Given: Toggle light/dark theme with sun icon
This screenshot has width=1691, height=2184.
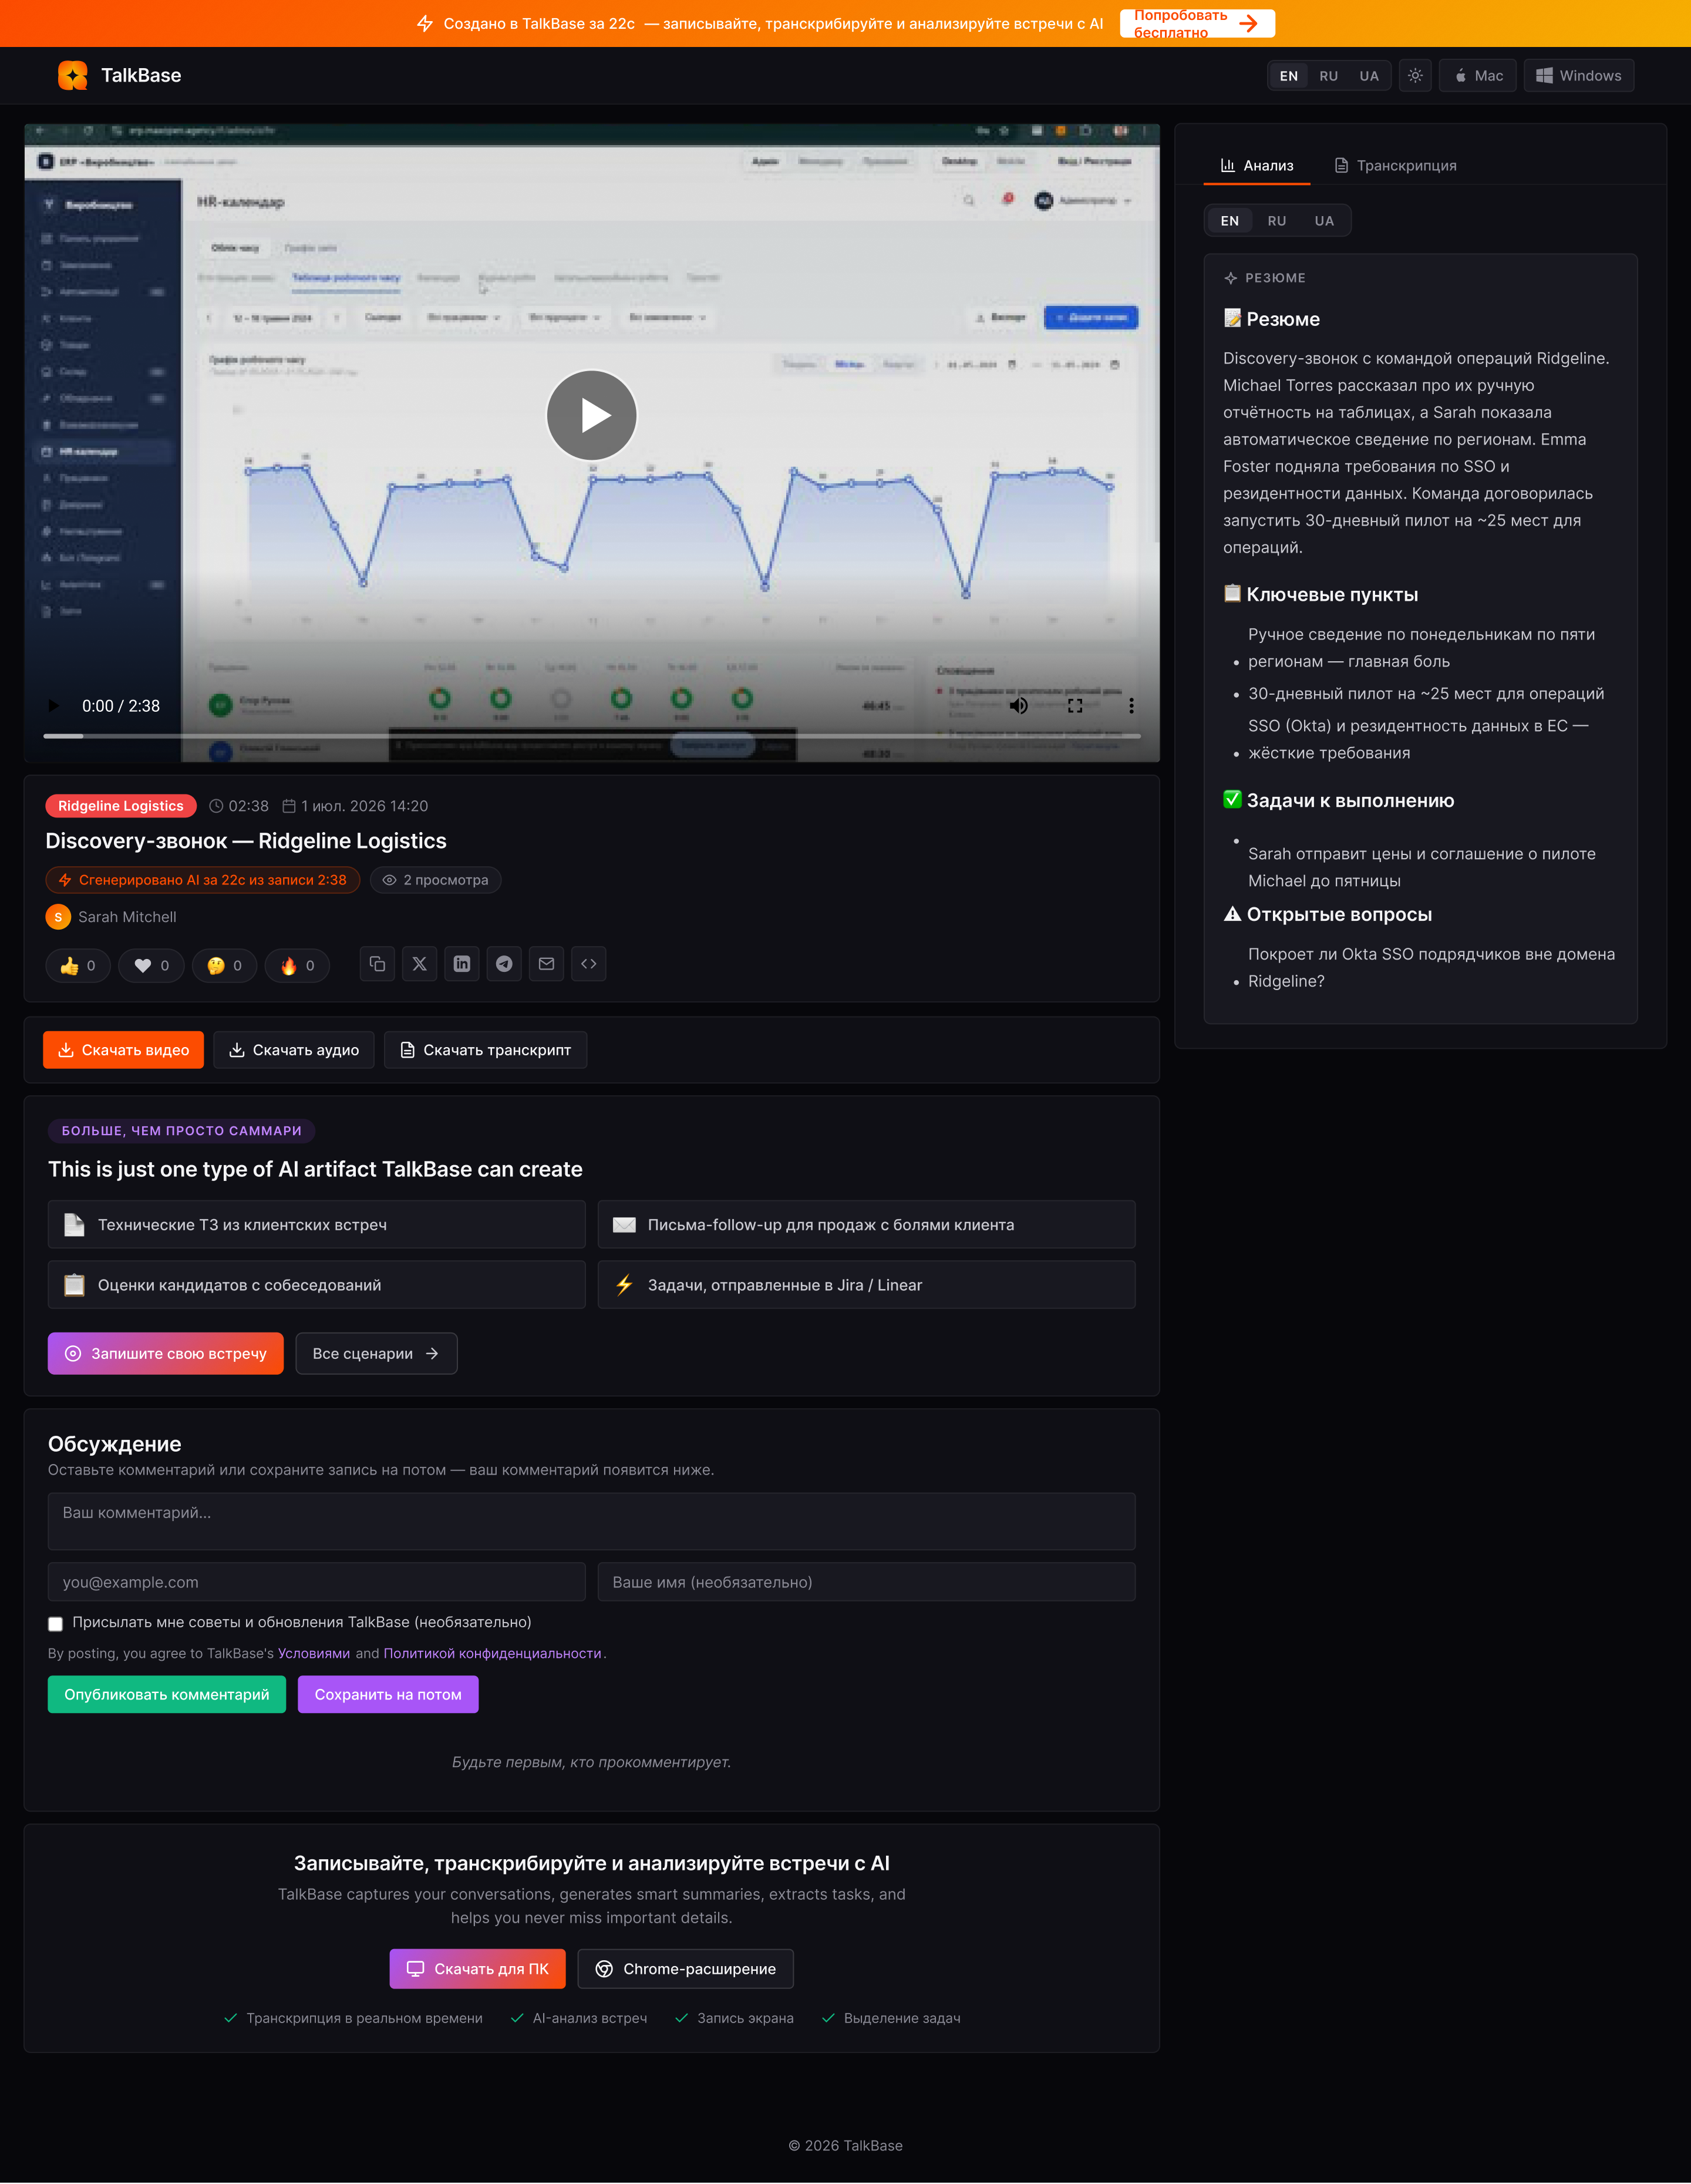Looking at the screenshot, I should tap(1415, 76).
